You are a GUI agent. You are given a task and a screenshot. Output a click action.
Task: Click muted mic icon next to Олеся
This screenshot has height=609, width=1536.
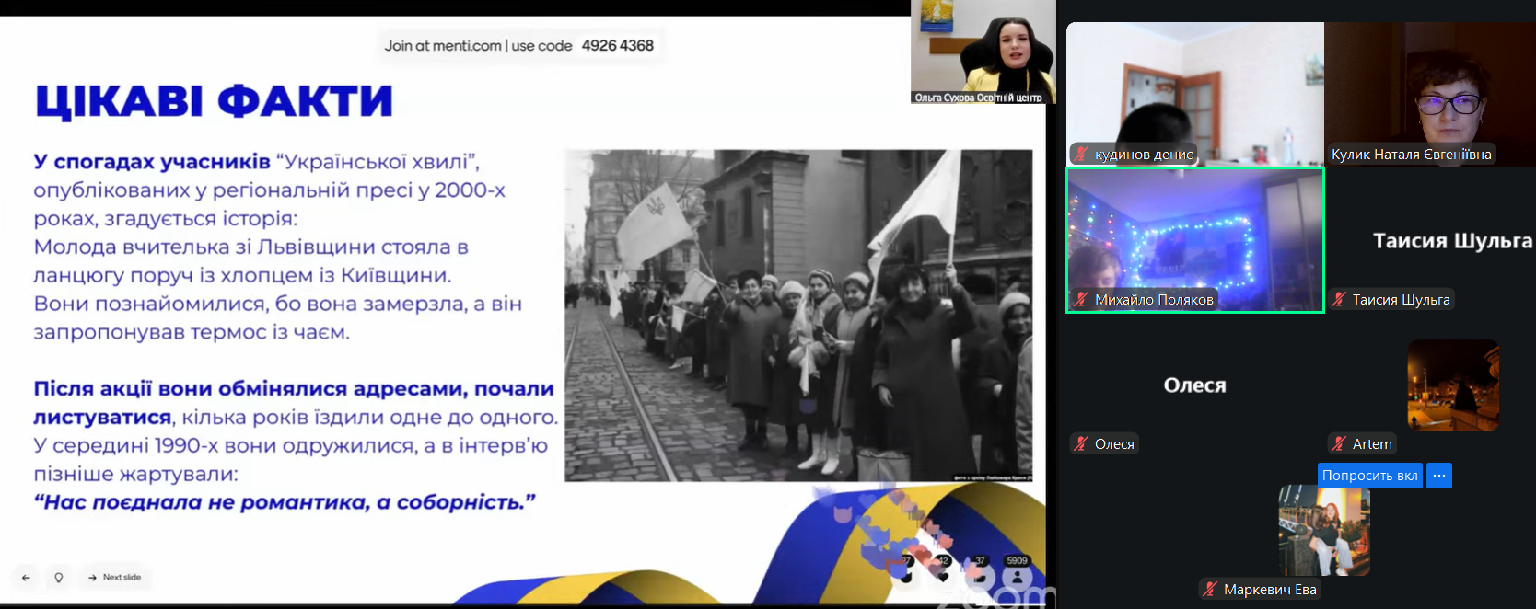(1081, 444)
